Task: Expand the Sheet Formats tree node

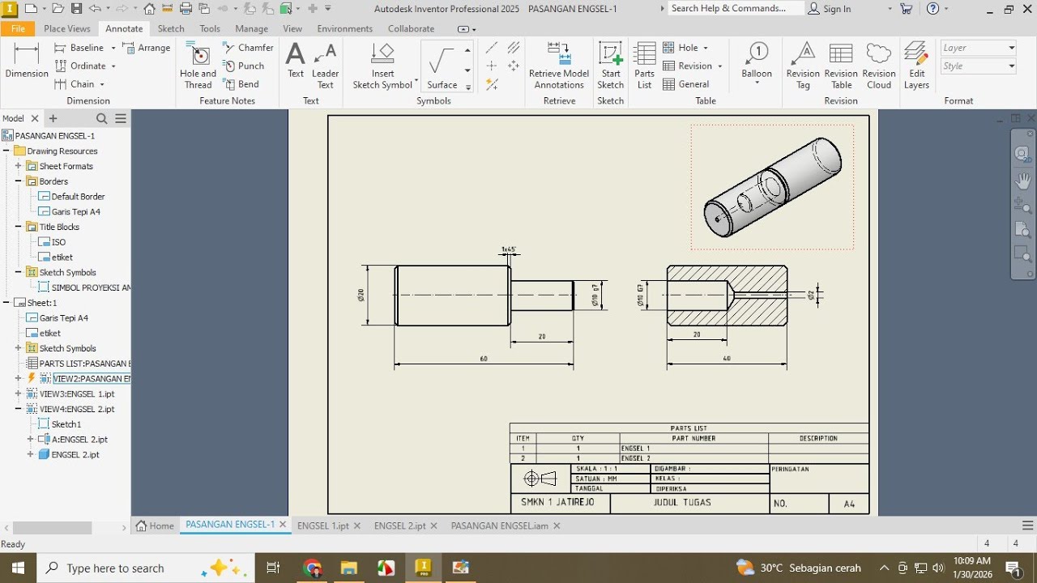Action: [18, 166]
